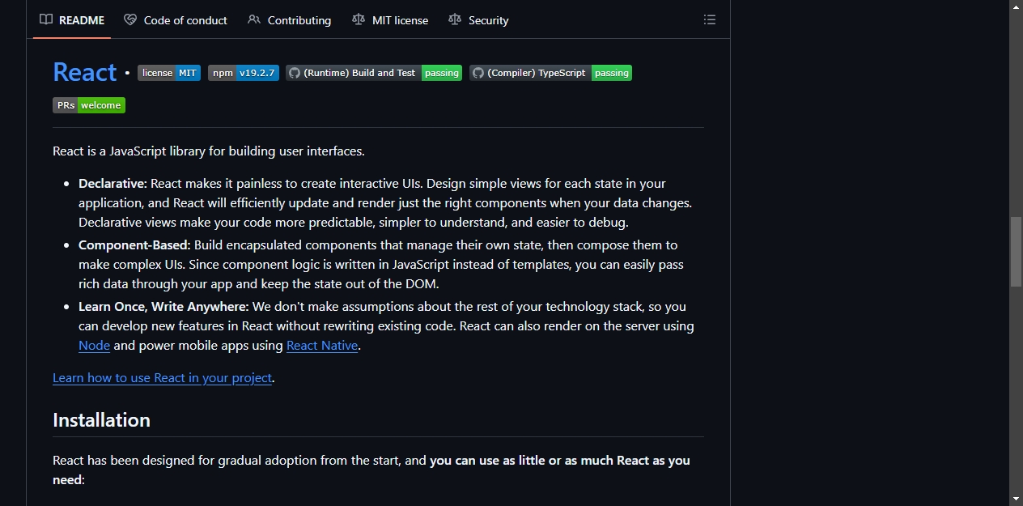Click the license MIT badge

click(169, 73)
